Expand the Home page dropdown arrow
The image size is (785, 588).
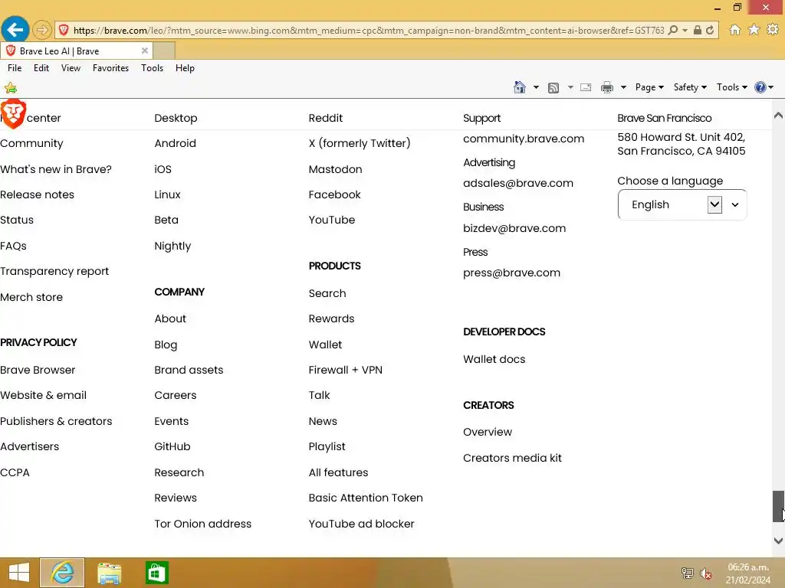(536, 87)
